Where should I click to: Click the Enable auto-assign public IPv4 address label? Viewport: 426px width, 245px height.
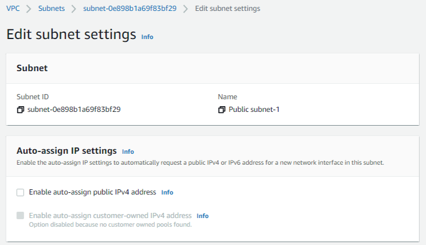tap(93, 192)
